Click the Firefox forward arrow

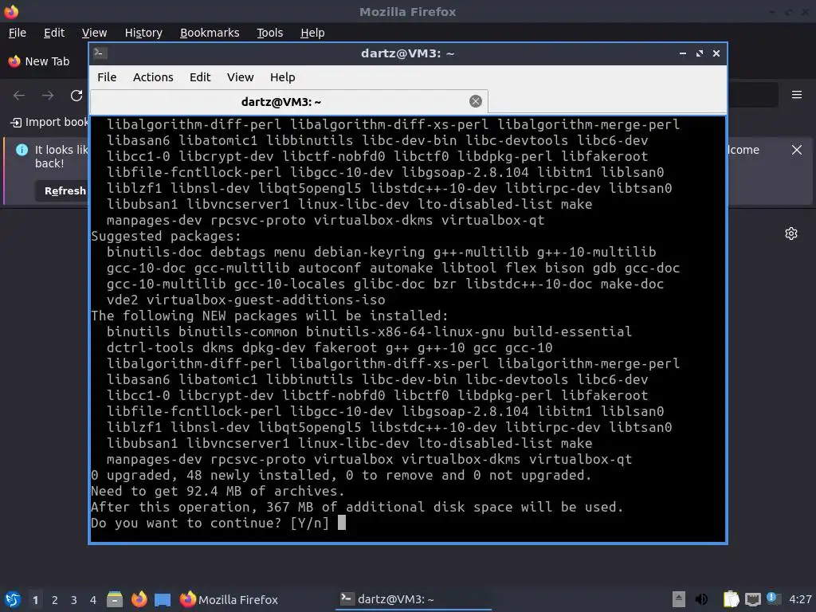[48, 96]
